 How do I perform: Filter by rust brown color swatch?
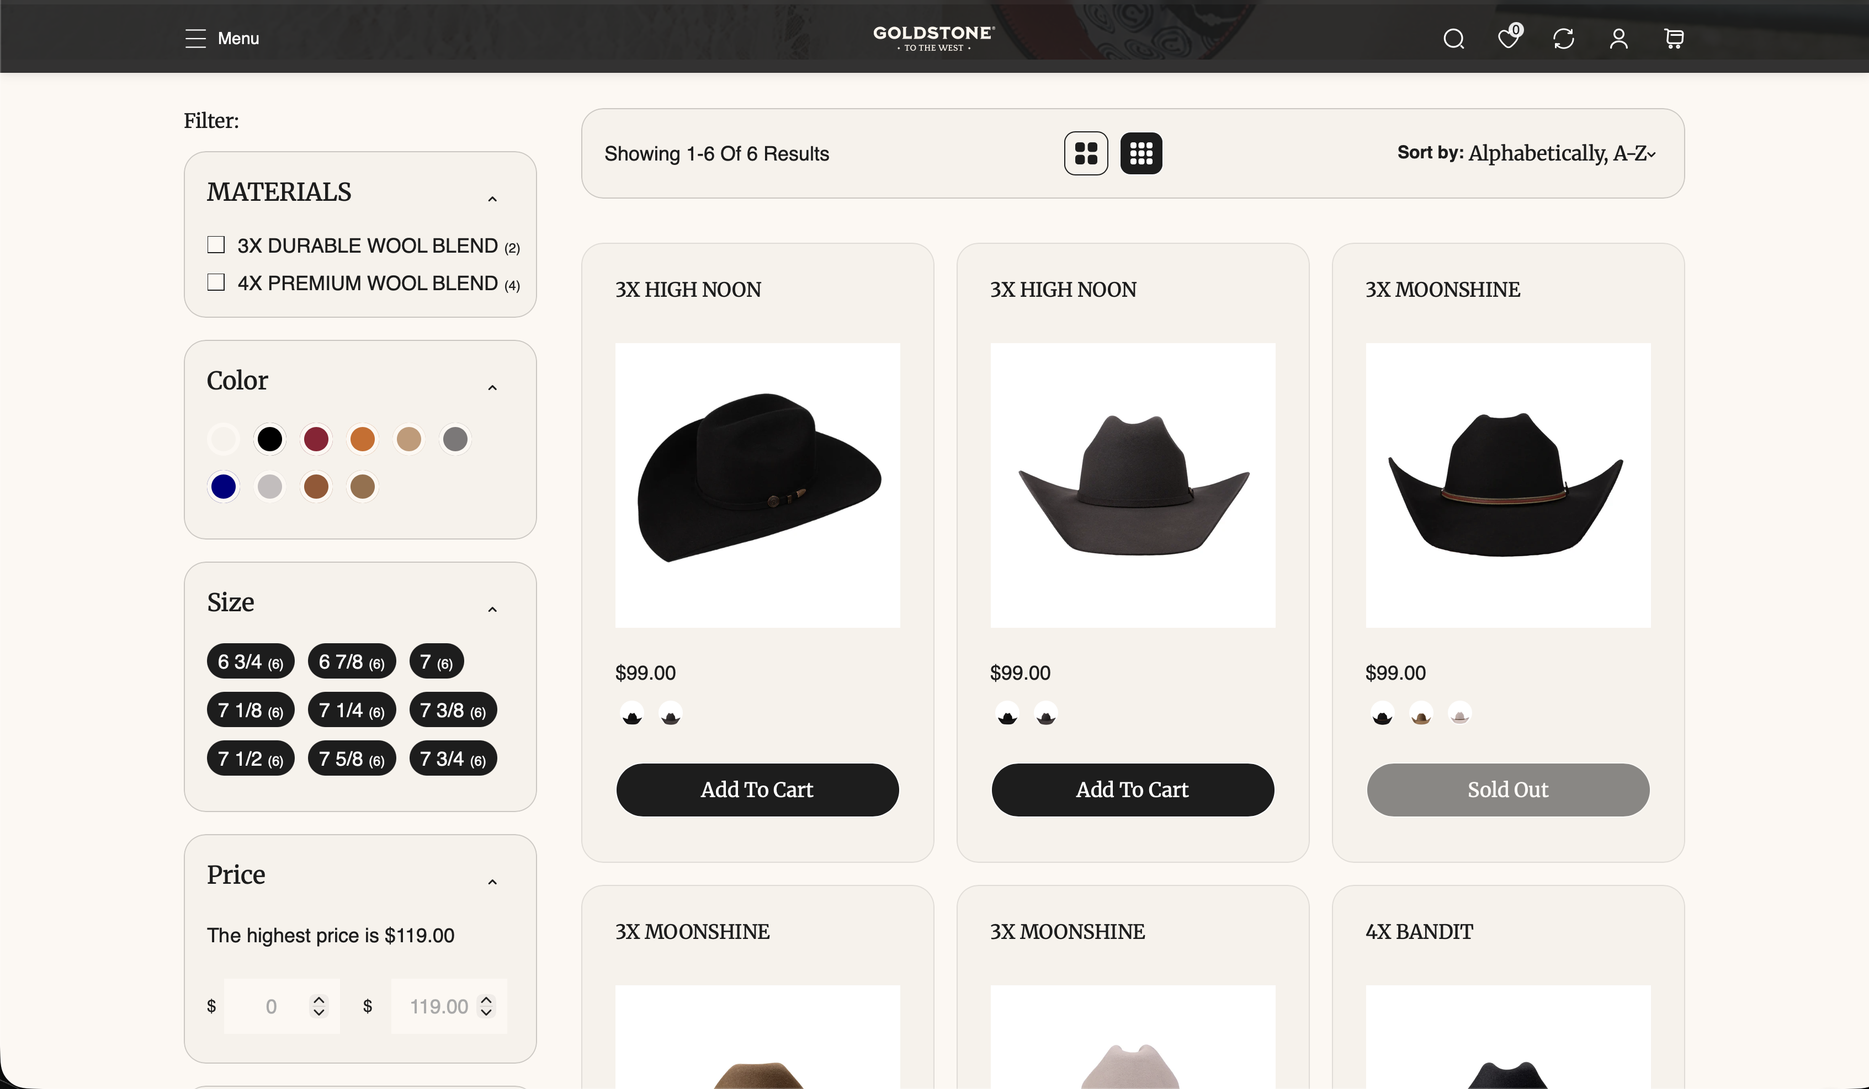tap(316, 487)
